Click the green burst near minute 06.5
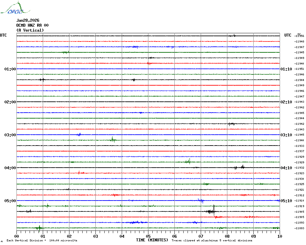306x245 pixels. (189, 161)
